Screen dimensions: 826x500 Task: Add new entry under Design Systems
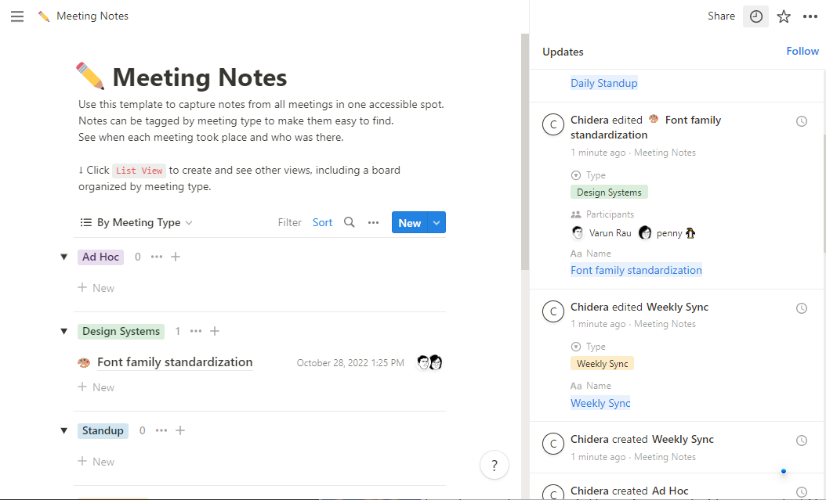pos(96,387)
